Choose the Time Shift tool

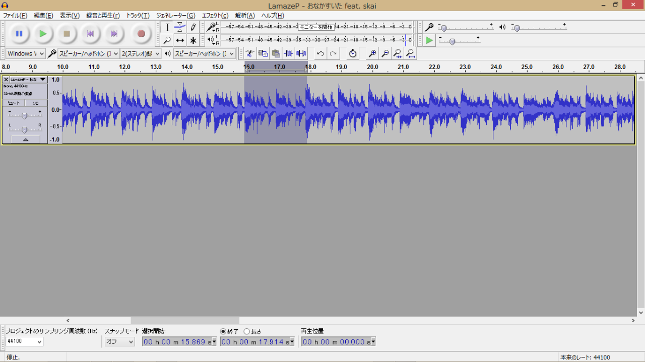click(180, 40)
